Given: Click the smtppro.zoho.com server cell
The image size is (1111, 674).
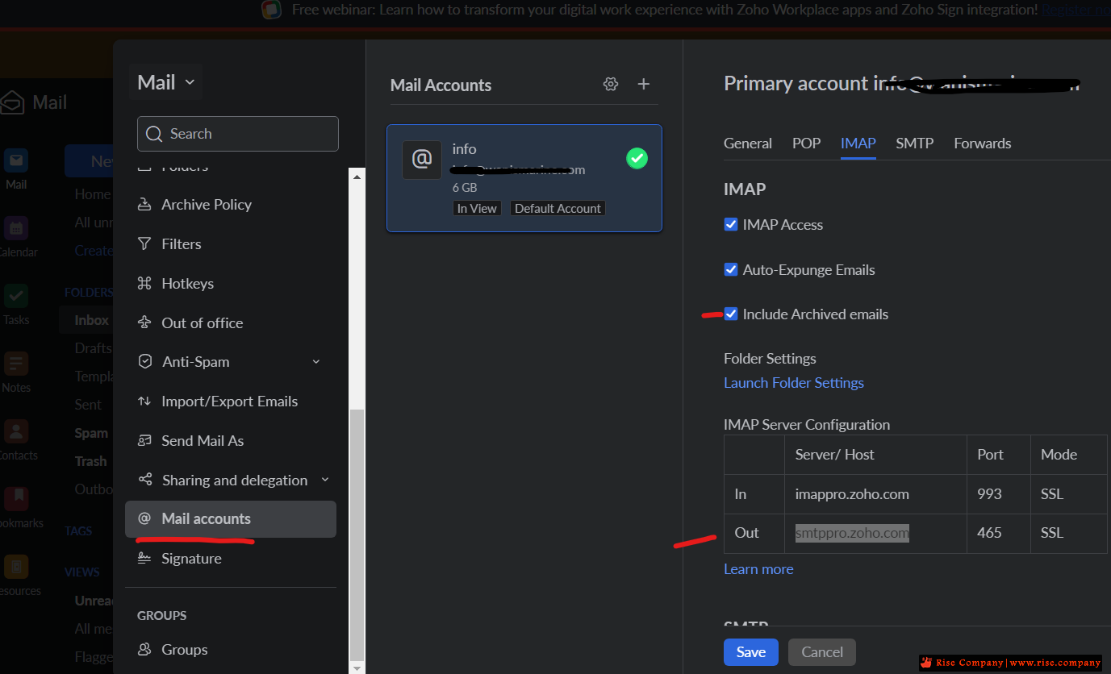Looking at the screenshot, I should (x=875, y=533).
